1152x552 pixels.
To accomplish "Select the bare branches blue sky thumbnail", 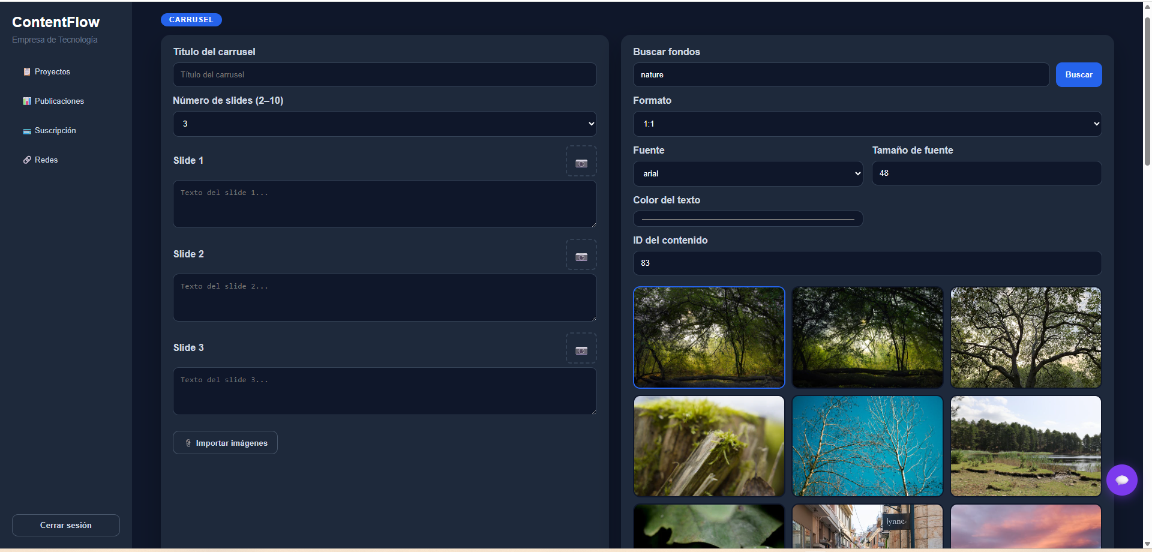I will click(x=868, y=446).
